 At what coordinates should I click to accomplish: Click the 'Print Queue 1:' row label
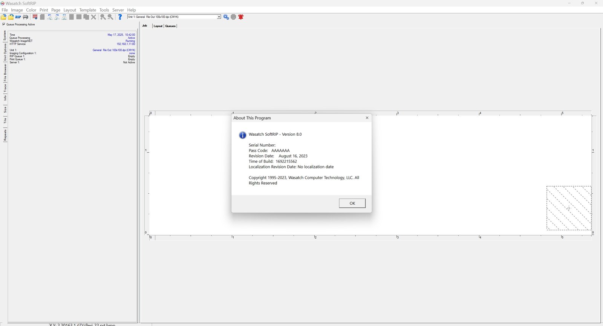pyautogui.click(x=18, y=59)
